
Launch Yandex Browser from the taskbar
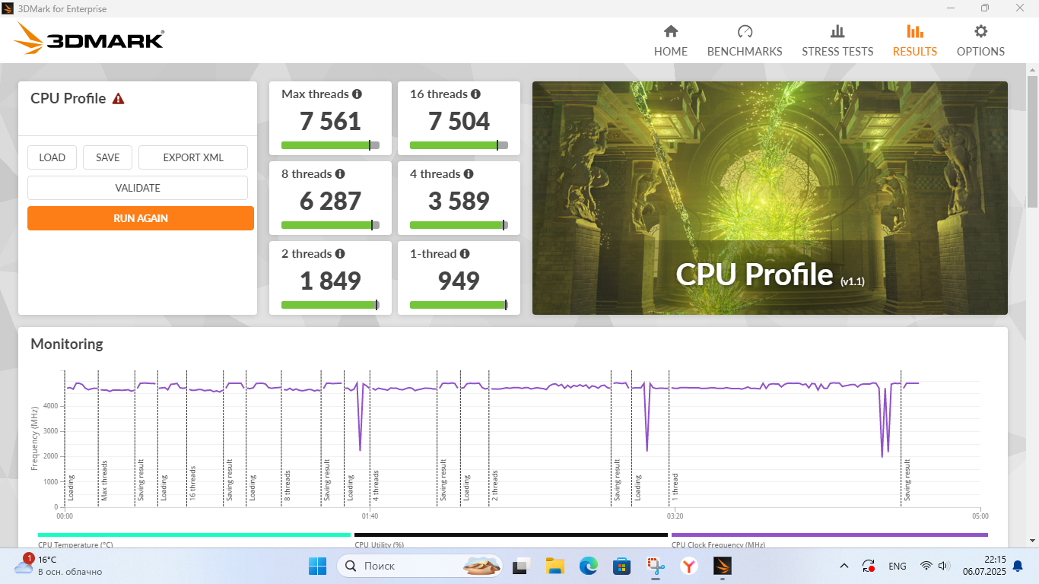pyautogui.click(x=688, y=566)
